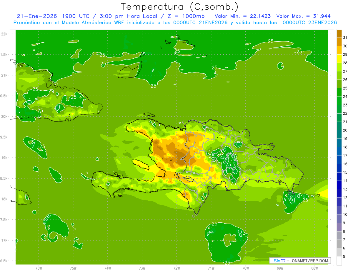This screenshot has height=272, width=353.
Task: Click the '74W' longitude axis label
Action: click(108, 268)
